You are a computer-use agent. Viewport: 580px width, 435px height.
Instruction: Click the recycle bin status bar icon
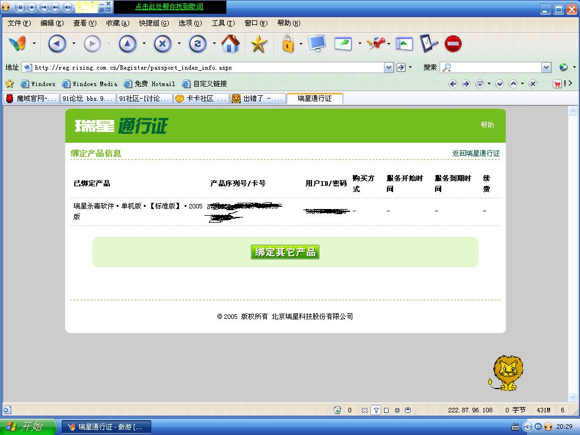337,410
